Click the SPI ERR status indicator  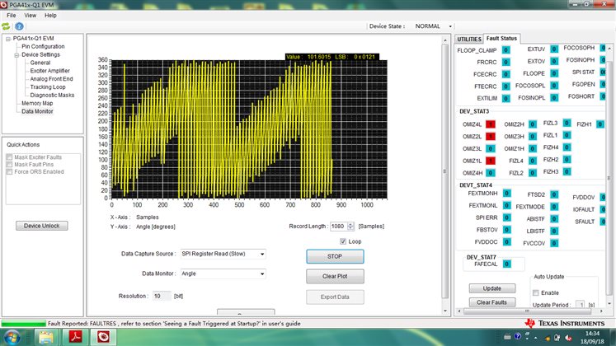(507, 217)
